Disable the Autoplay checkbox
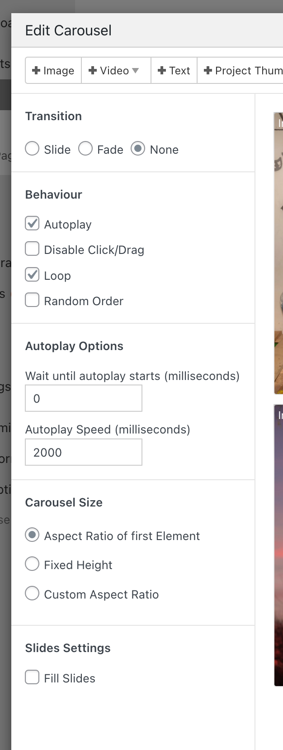This screenshot has height=750, width=283. coord(32,223)
